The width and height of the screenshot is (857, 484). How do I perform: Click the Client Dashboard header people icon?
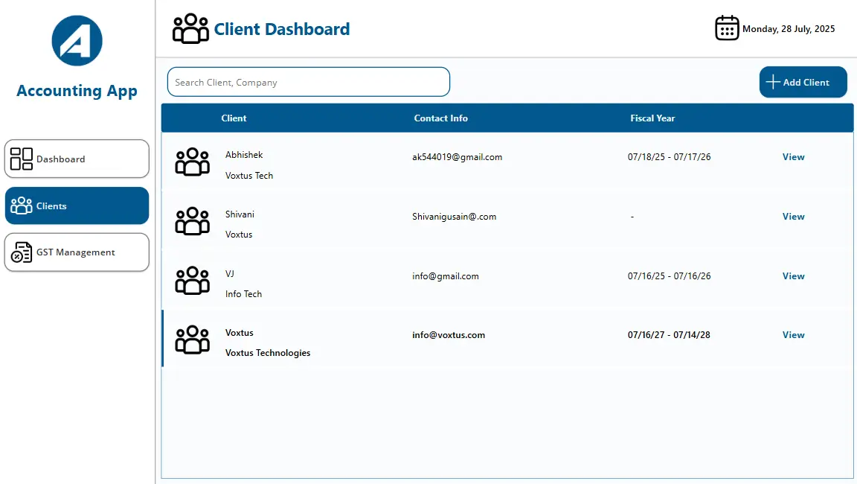coord(190,28)
